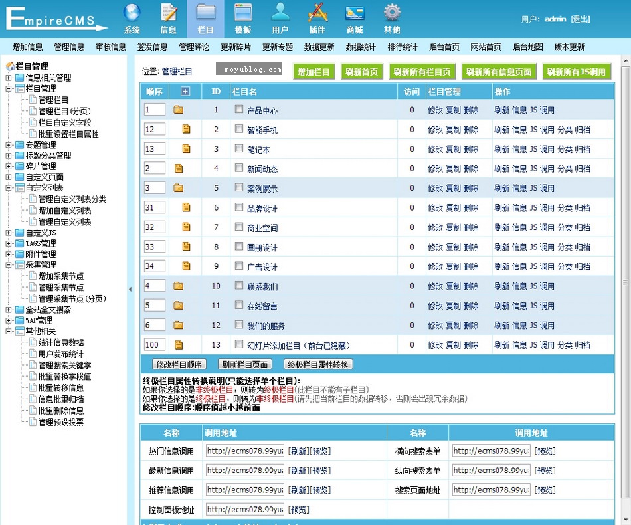Viewport: 631px width, 525px height.
Task: Open the 数据更新 menu item
Action: pyautogui.click(x=319, y=47)
